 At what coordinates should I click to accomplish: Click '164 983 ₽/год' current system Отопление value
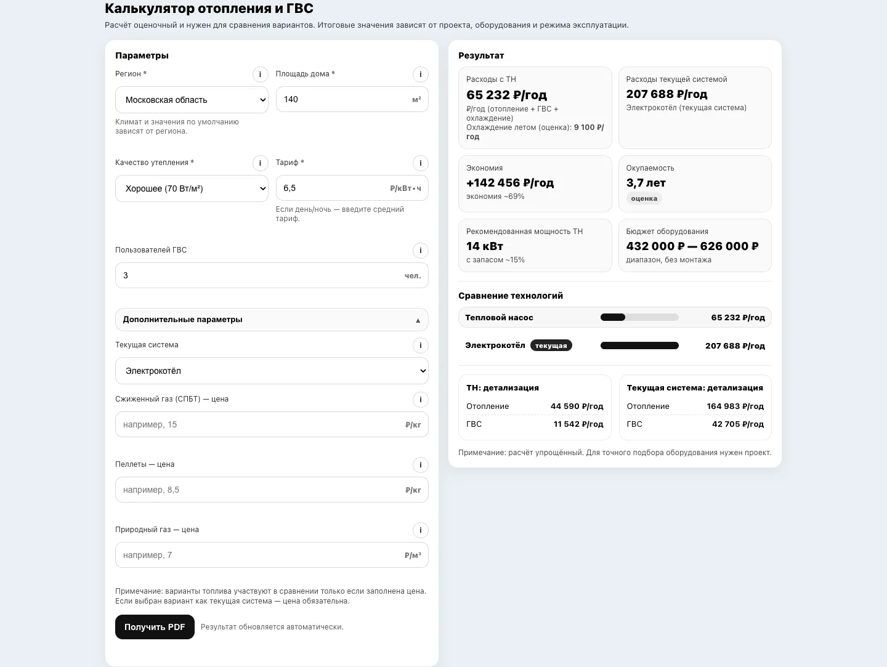735,406
